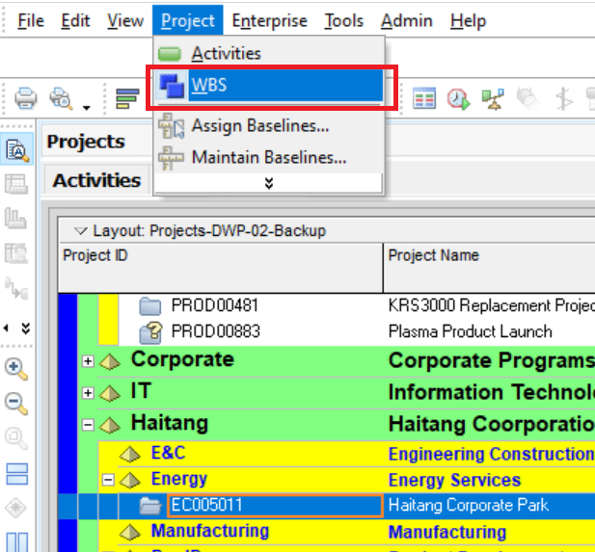
Task: Click the Print Preview toolbar icon
Action: (x=61, y=98)
